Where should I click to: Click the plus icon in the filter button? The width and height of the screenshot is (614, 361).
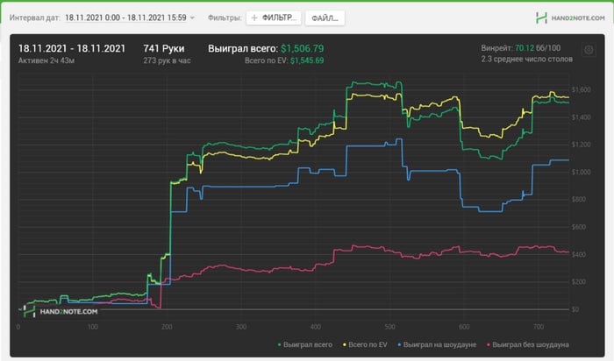point(254,18)
